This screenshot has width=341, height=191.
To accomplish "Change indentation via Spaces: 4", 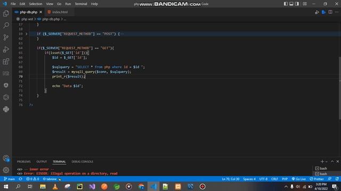I will 249,179.
